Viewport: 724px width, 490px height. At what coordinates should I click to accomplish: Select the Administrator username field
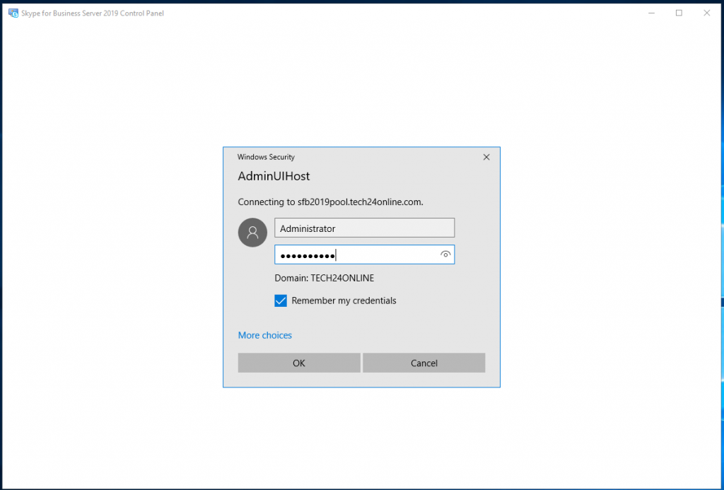coord(364,228)
